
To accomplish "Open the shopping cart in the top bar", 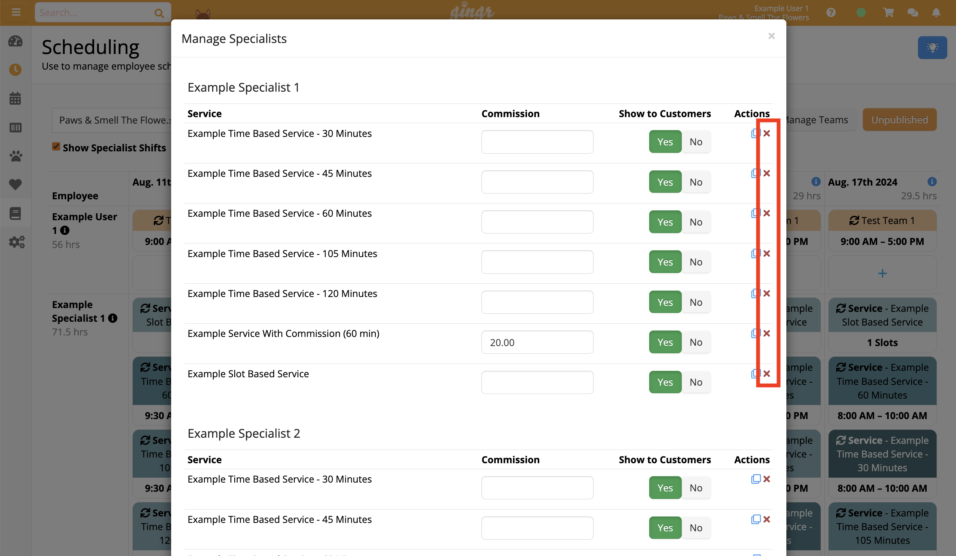I will [x=888, y=12].
